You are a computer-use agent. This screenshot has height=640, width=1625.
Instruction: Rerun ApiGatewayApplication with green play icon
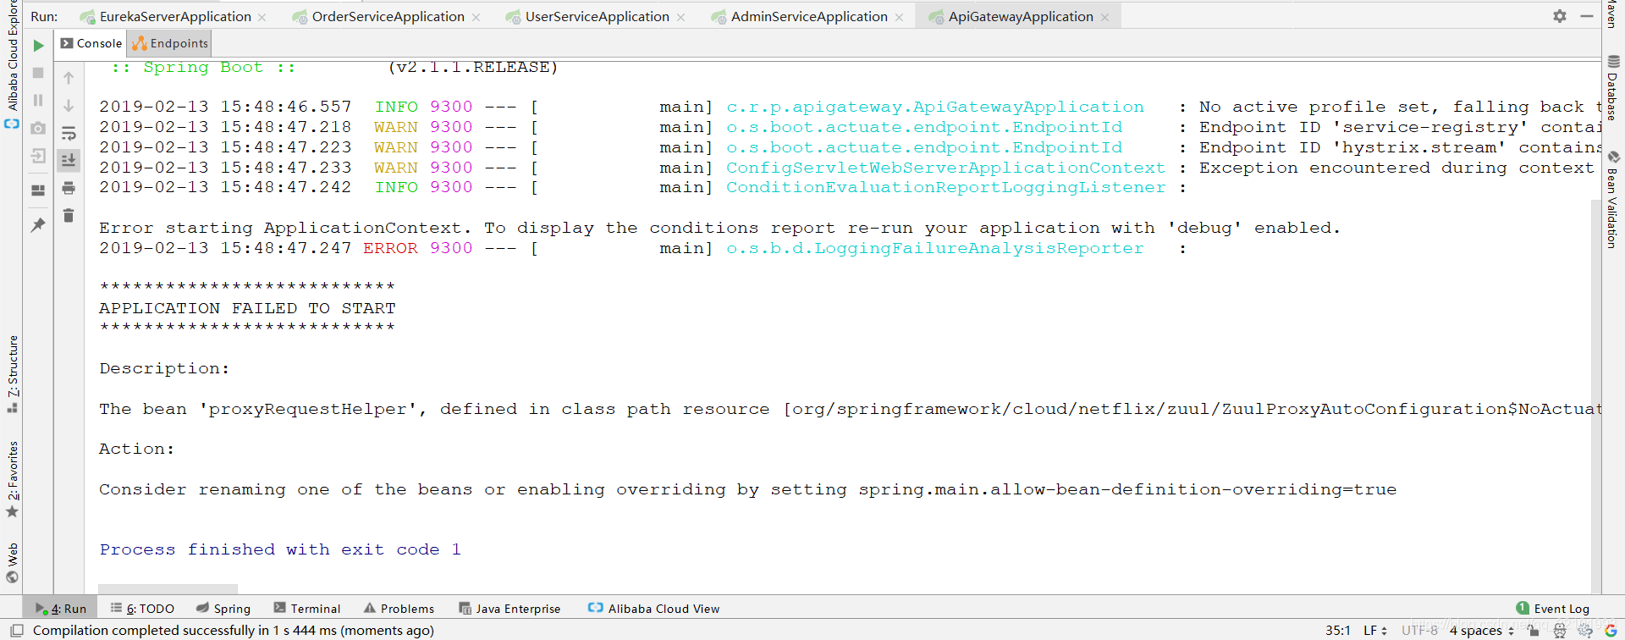click(x=38, y=46)
